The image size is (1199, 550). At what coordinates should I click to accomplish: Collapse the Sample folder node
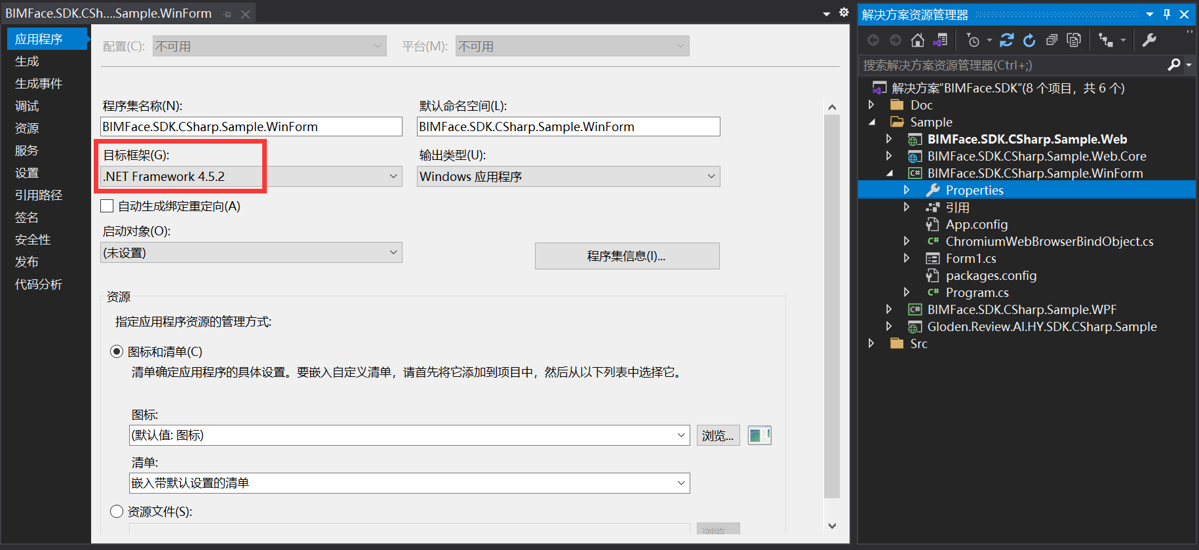(872, 122)
